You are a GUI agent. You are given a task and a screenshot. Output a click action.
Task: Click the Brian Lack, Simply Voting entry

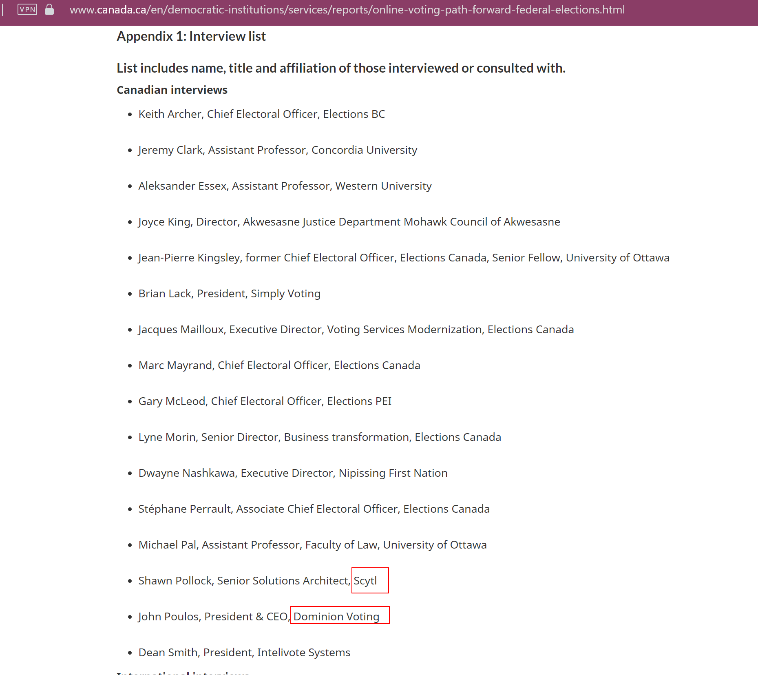click(x=229, y=294)
